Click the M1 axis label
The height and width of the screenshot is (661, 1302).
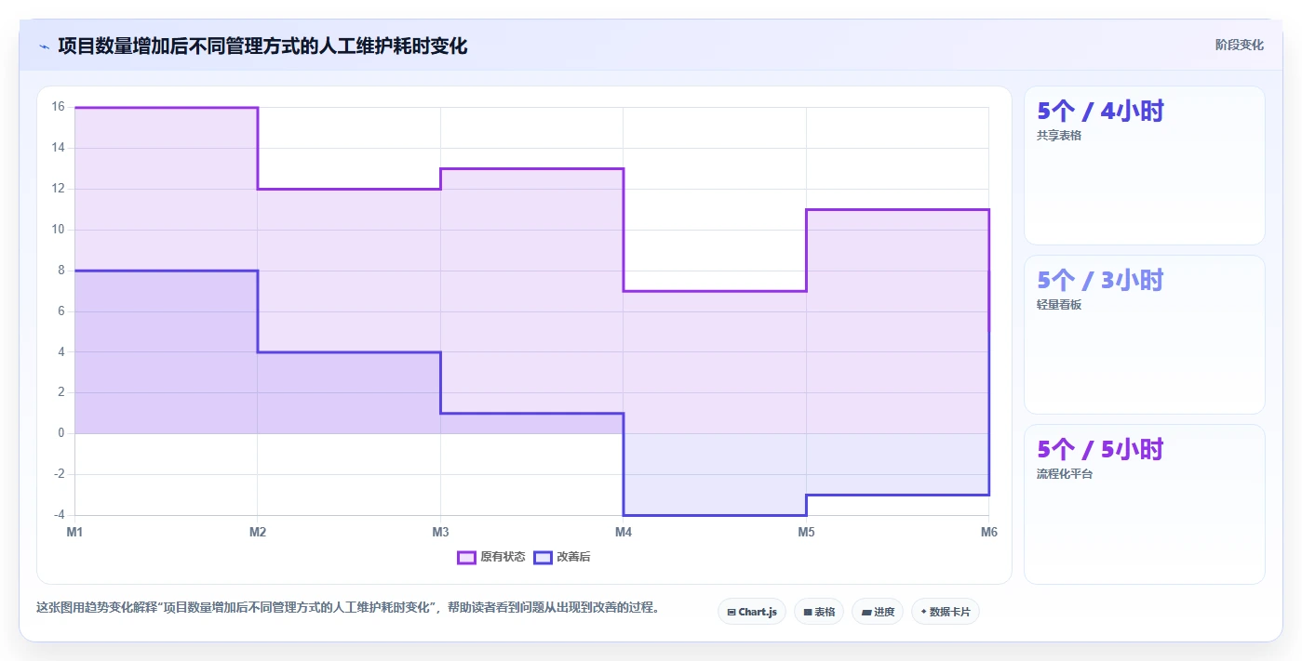74,533
